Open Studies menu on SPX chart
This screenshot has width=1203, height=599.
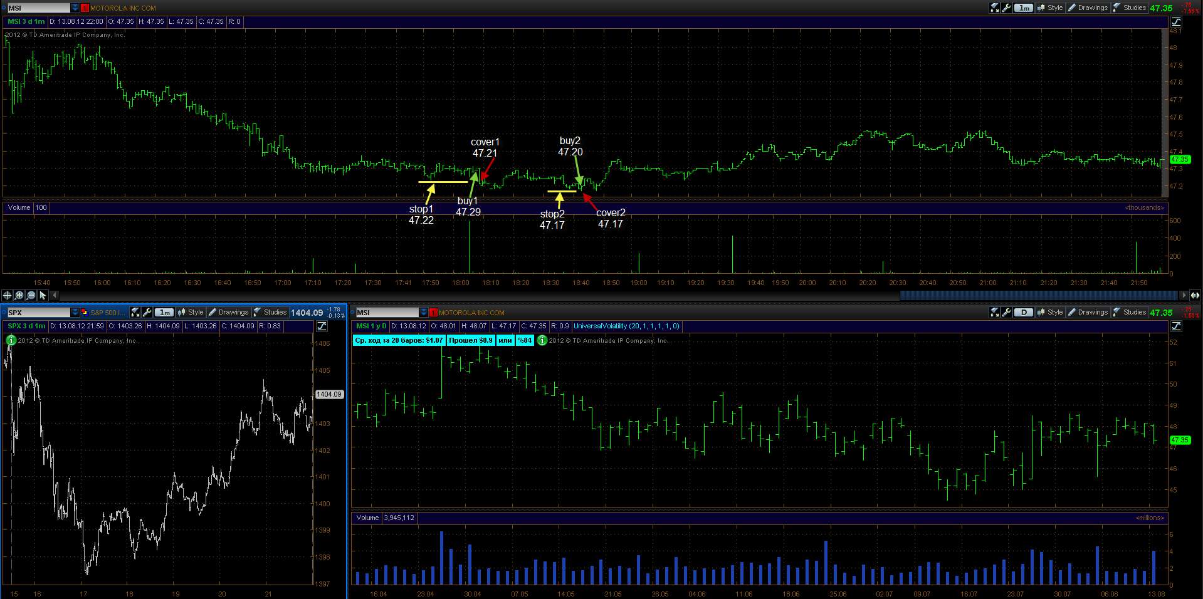pyautogui.click(x=270, y=312)
